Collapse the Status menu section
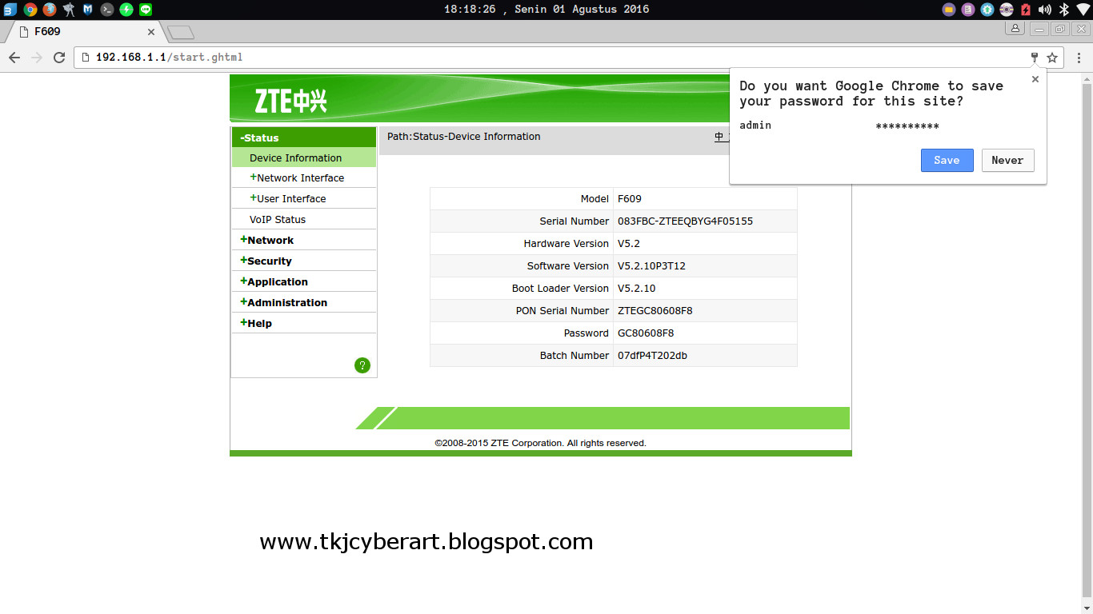 [304, 138]
